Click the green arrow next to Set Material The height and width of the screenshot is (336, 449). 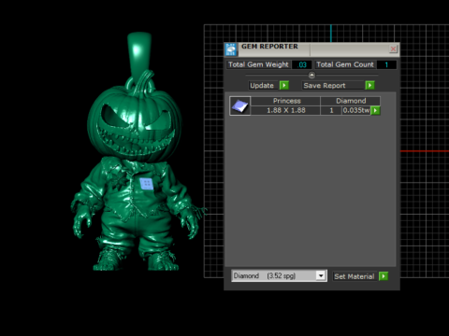point(384,276)
